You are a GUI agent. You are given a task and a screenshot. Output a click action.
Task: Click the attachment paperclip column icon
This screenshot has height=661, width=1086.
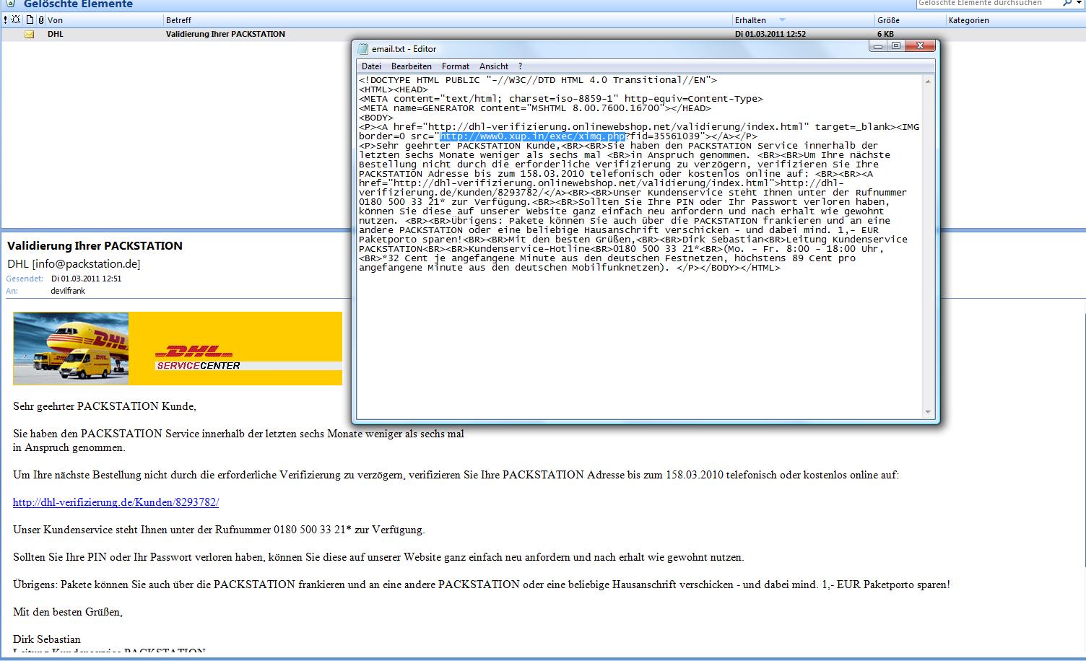40,20
